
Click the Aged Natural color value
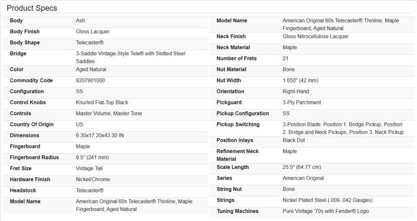coord(91,69)
